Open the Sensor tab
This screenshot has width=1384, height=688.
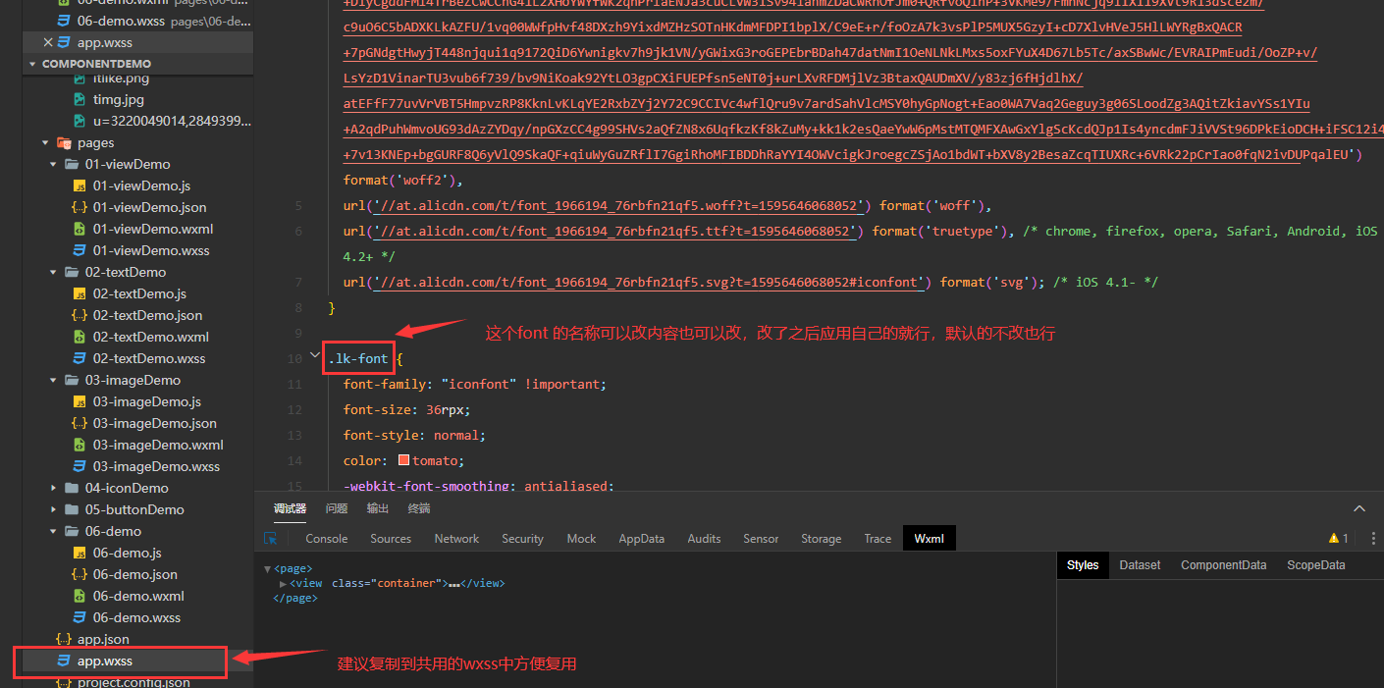point(761,538)
